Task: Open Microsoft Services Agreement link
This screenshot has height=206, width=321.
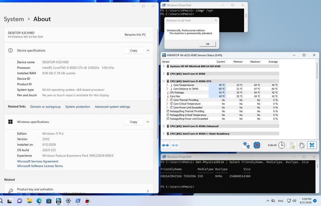Action: coord(38,162)
